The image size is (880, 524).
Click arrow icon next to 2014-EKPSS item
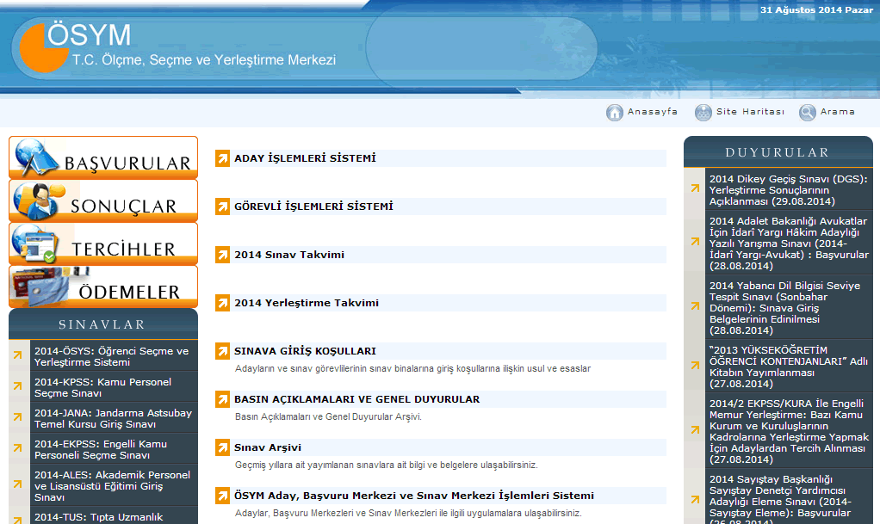pyautogui.click(x=17, y=447)
